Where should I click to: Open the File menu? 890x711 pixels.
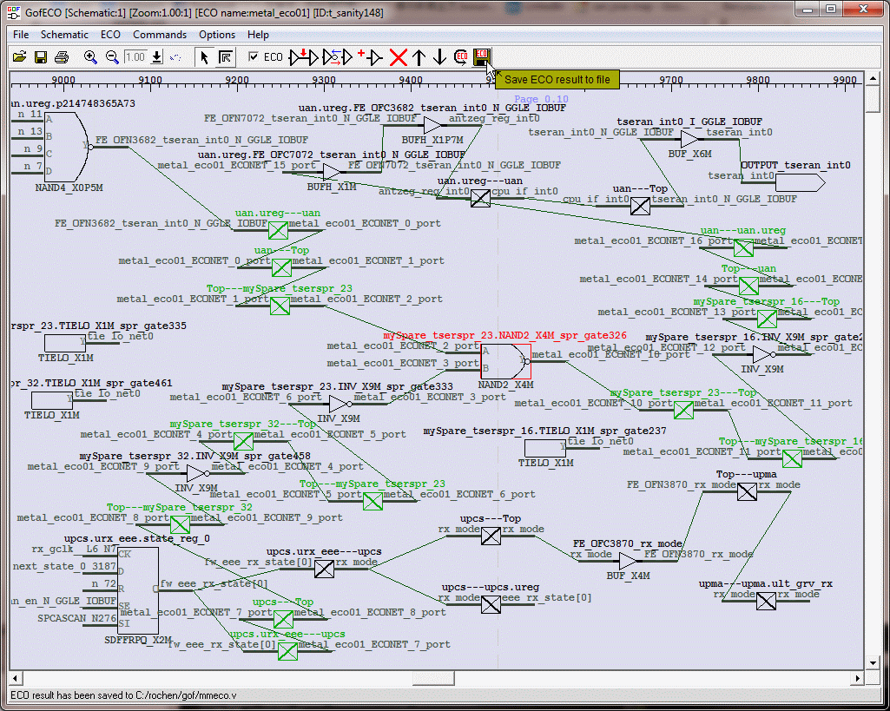(21, 35)
